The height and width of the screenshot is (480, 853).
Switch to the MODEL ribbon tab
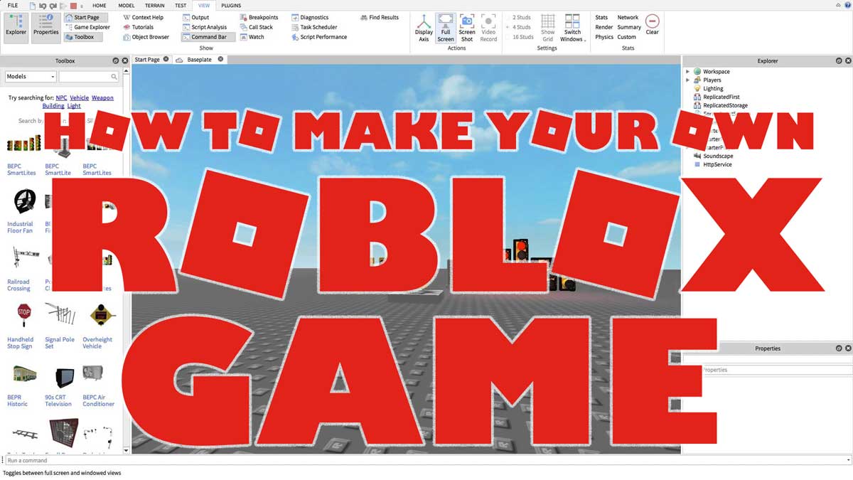coord(127,5)
